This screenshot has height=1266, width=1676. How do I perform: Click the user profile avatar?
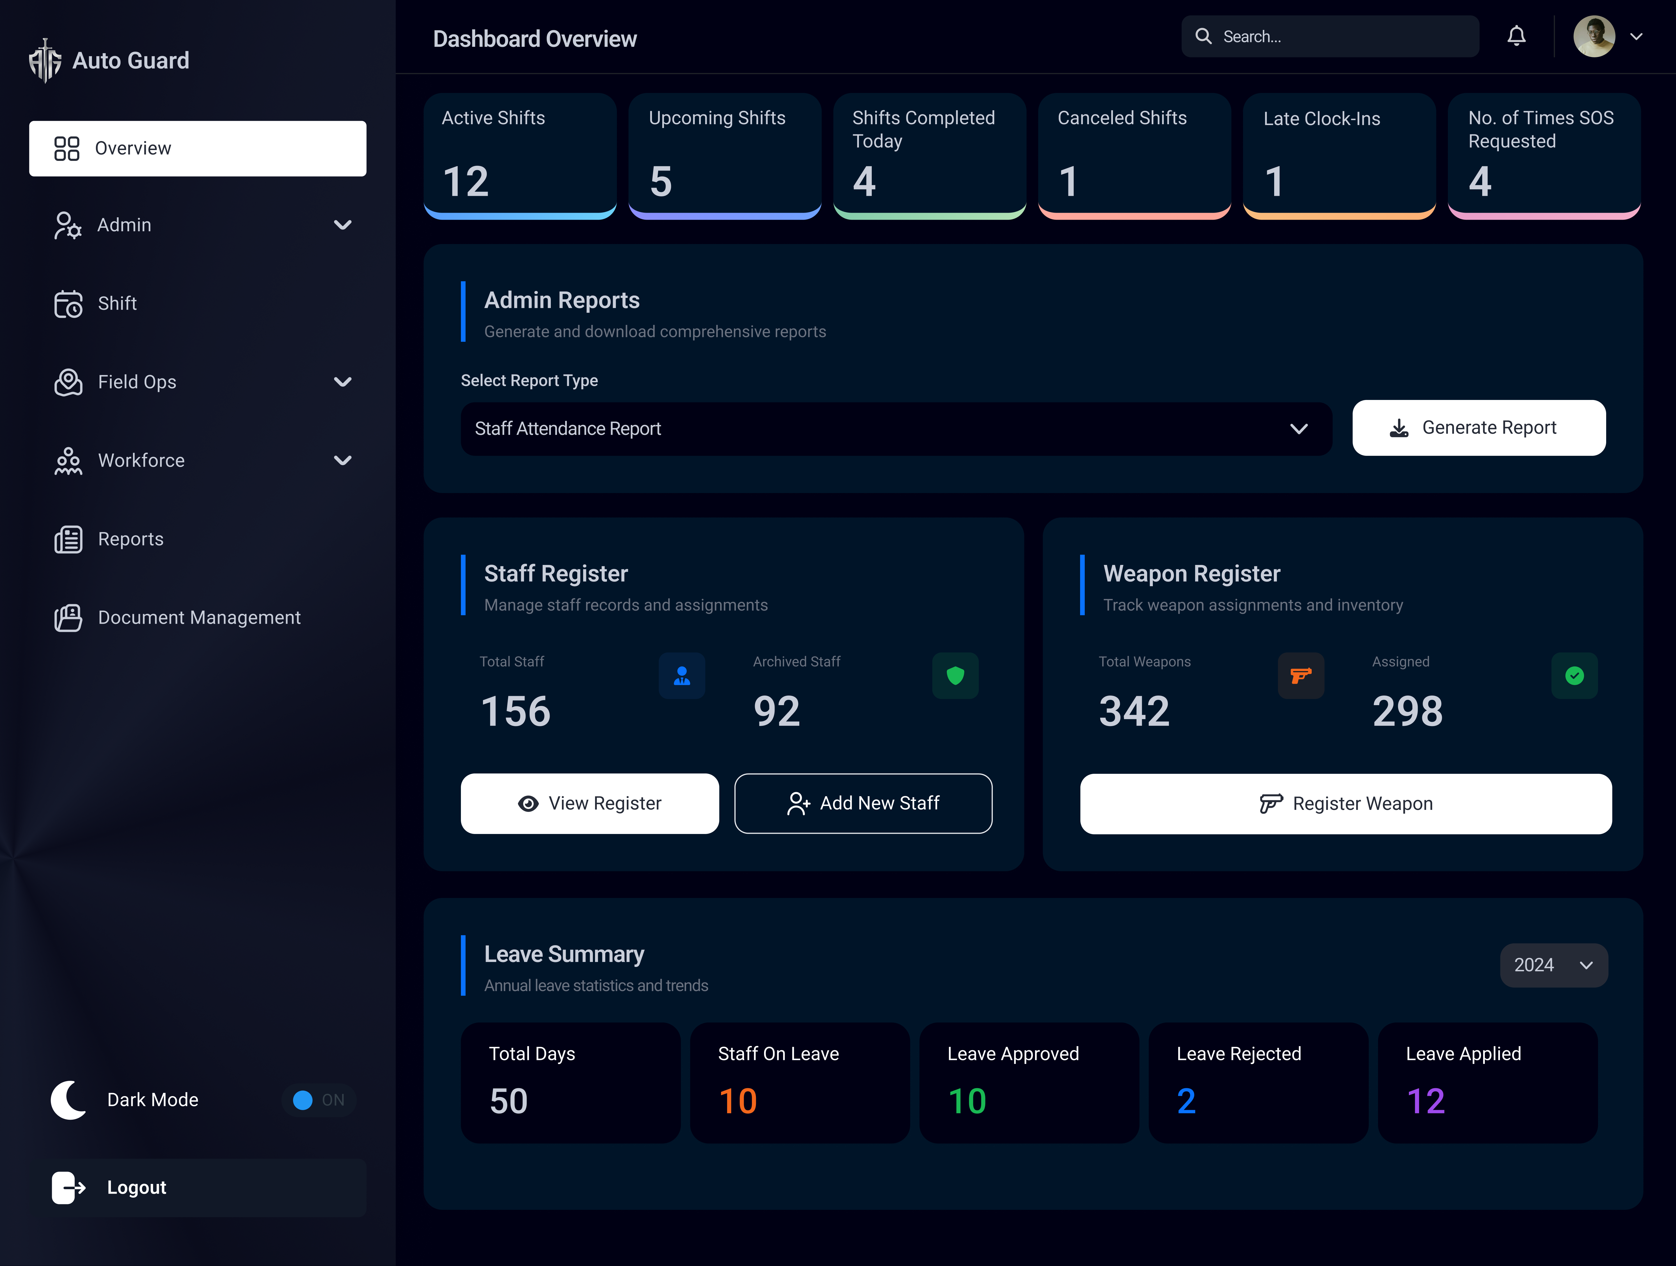[x=1594, y=36]
